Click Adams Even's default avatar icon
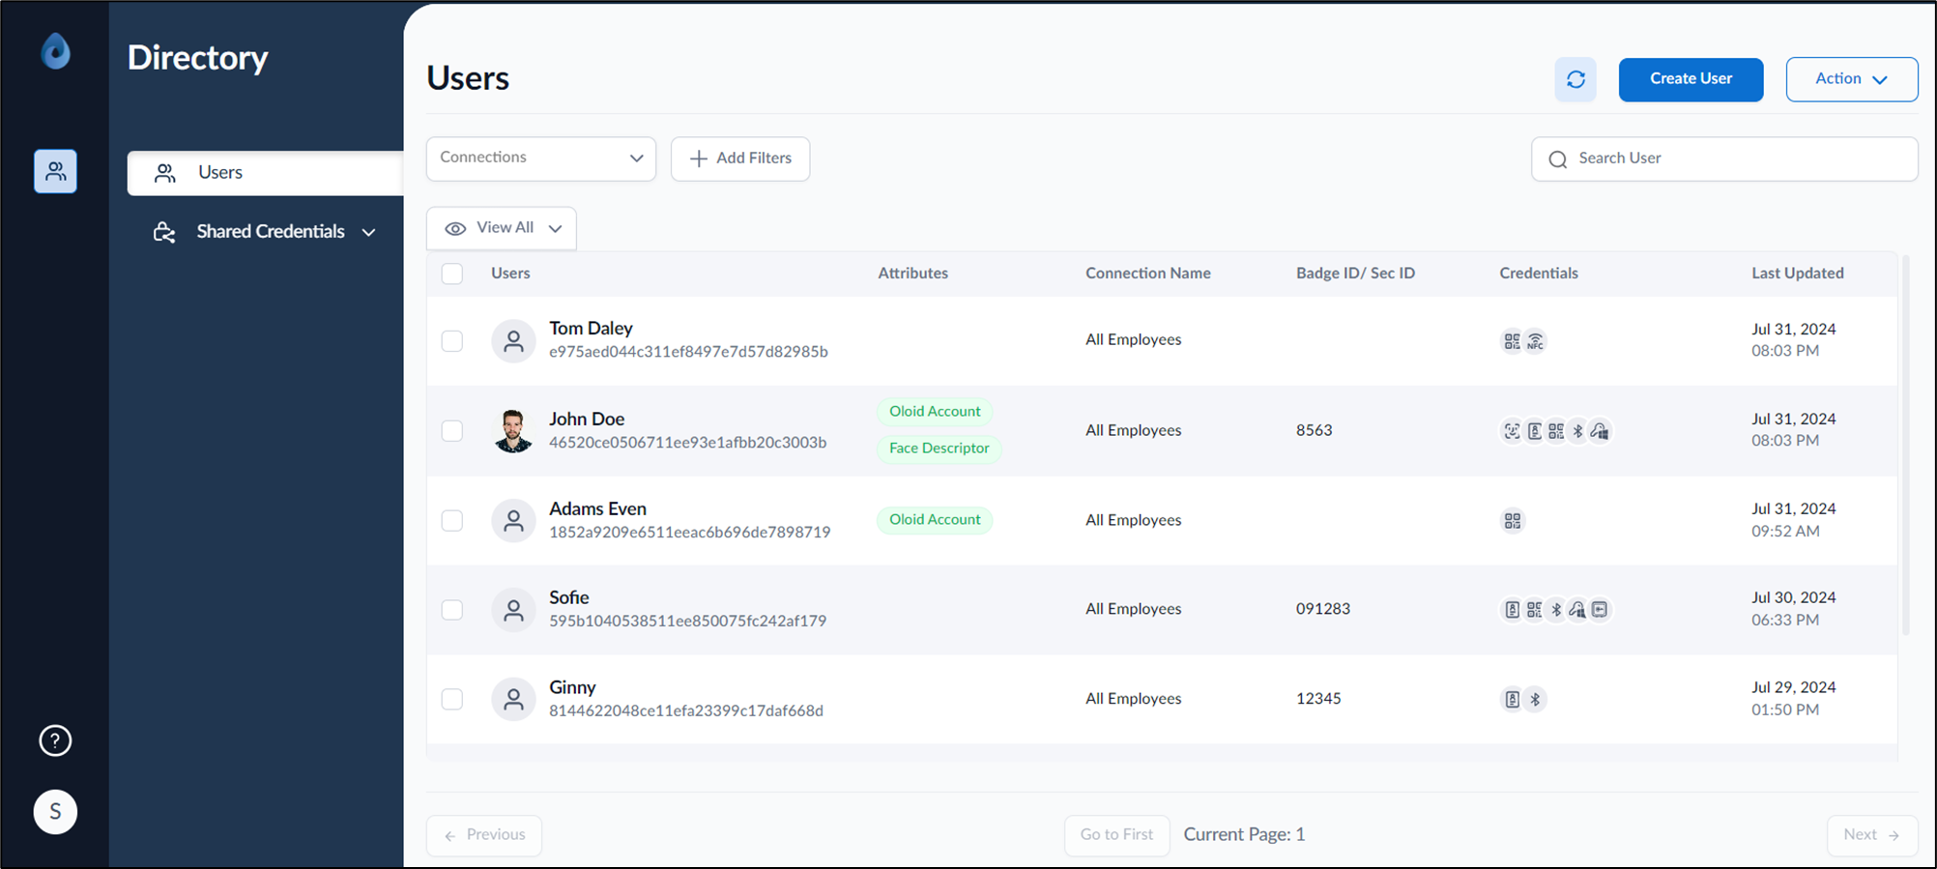This screenshot has height=869, width=1937. pos(513,521)
